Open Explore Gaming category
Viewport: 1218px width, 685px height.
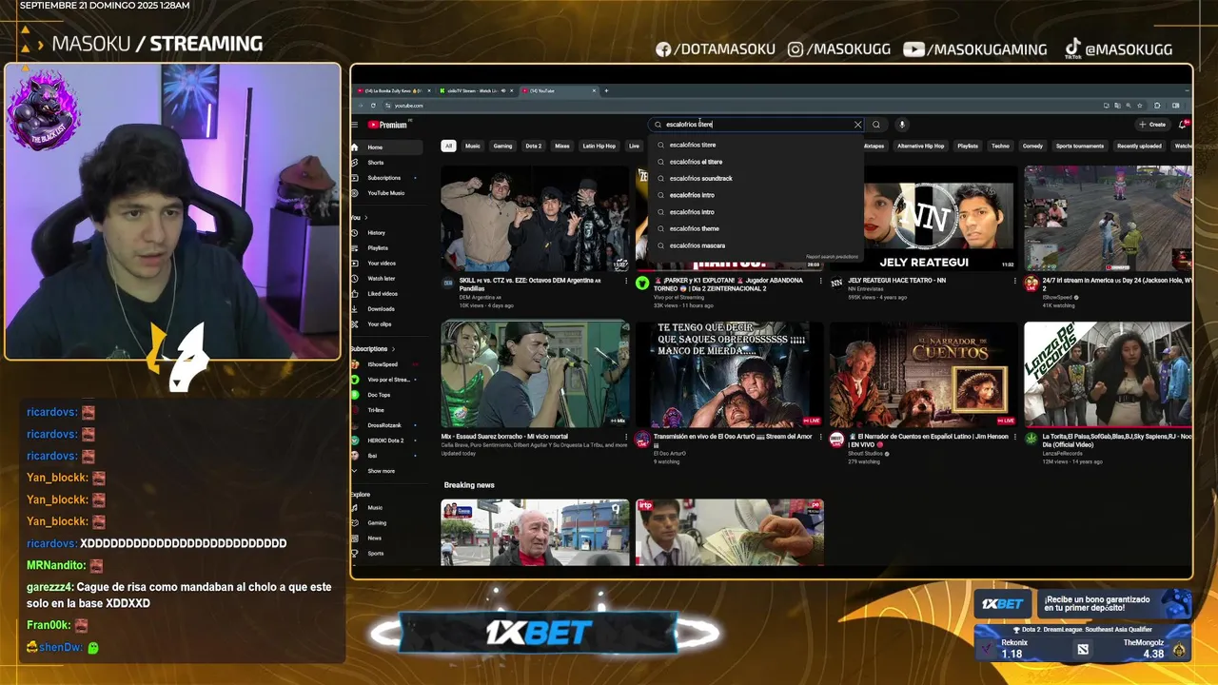386,523
